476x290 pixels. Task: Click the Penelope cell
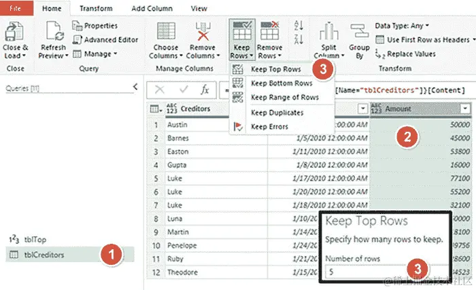pyautogui.click(x=216, y=245)
